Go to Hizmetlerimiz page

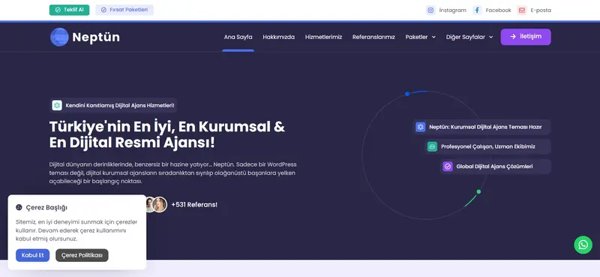point(323,38)
